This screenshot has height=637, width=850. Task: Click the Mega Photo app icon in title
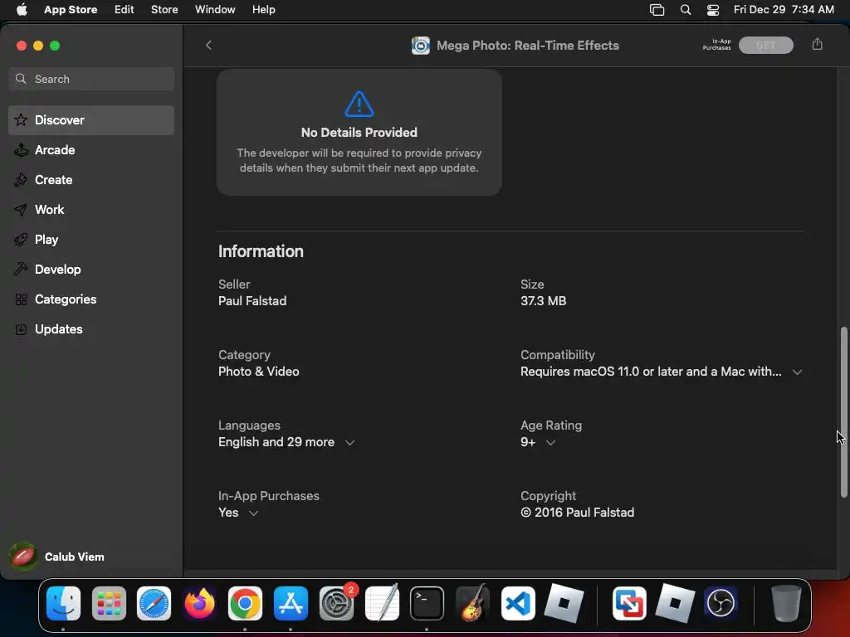coord(421,46)
